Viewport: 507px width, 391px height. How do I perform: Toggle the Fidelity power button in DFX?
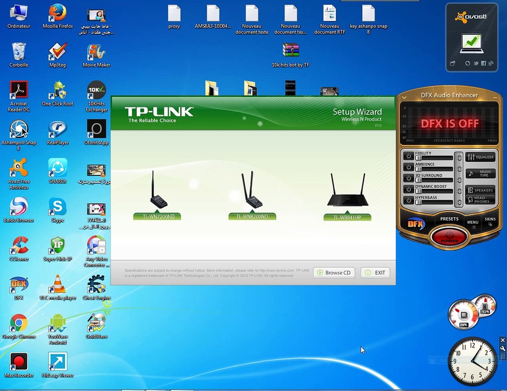click(409, 156)
